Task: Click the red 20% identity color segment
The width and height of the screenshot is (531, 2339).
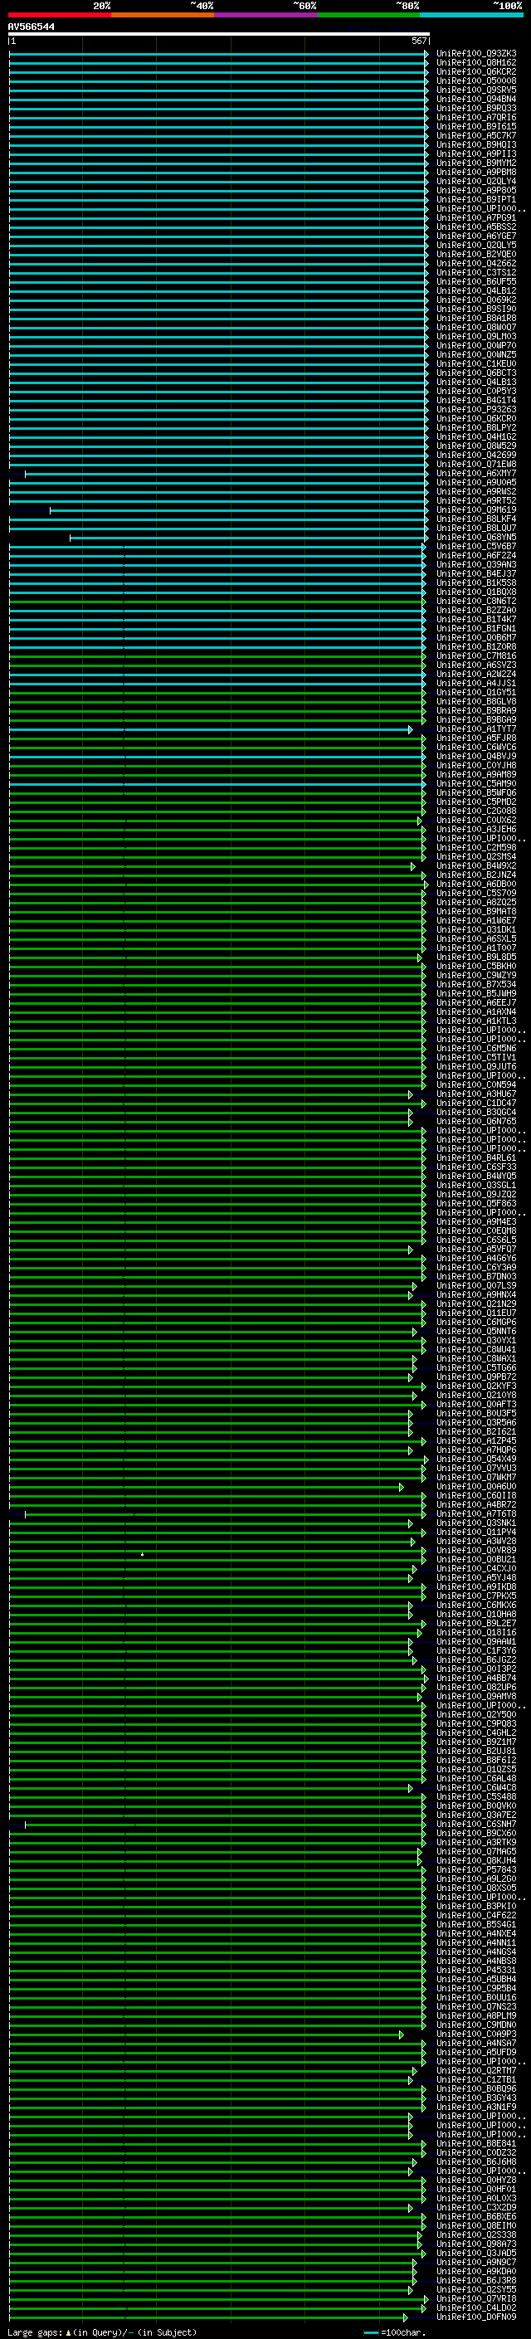Action: [x=59, y=15]
